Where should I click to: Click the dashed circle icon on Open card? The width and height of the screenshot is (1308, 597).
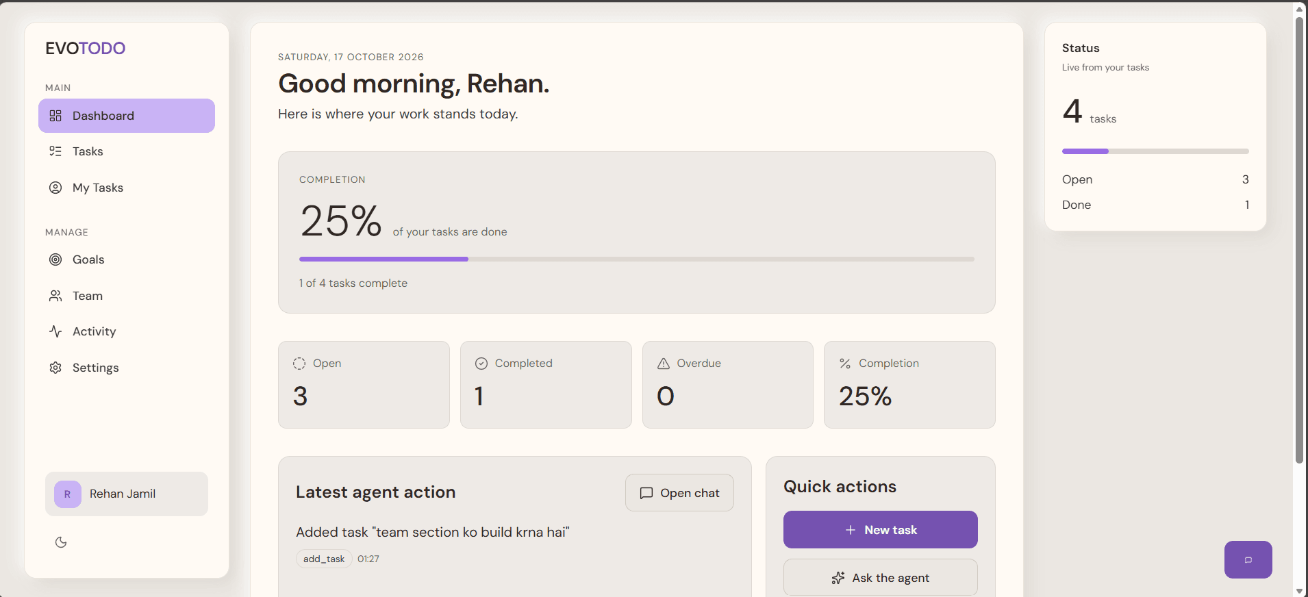point(299,364)
